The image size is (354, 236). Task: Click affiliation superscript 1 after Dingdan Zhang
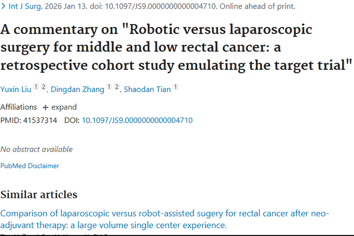pyautogui.click(x=109, y=87)
